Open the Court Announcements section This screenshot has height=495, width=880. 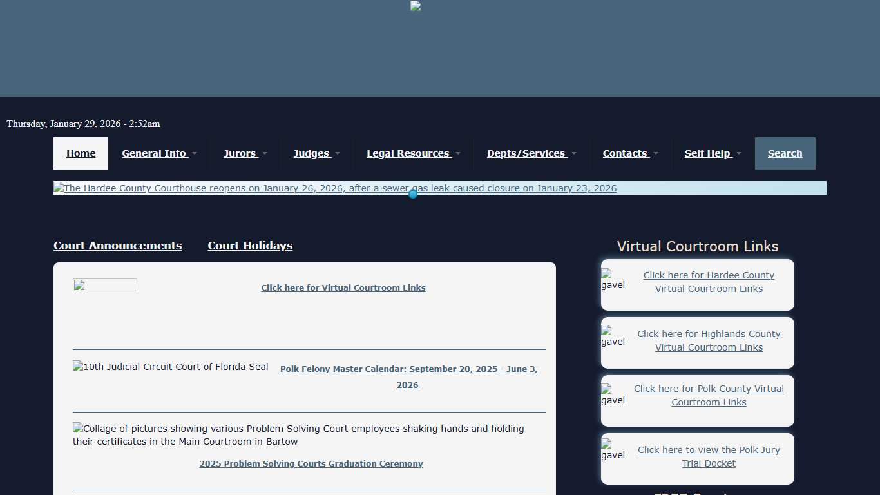pos(117,246)
